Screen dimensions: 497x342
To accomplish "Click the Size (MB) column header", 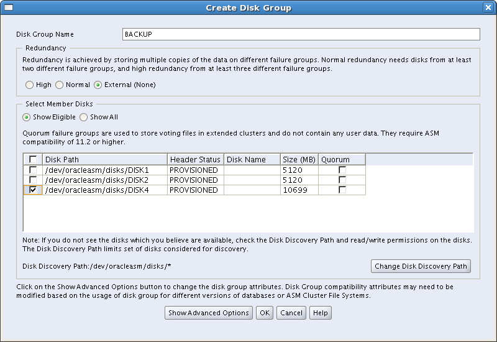I will coord(299,159).
